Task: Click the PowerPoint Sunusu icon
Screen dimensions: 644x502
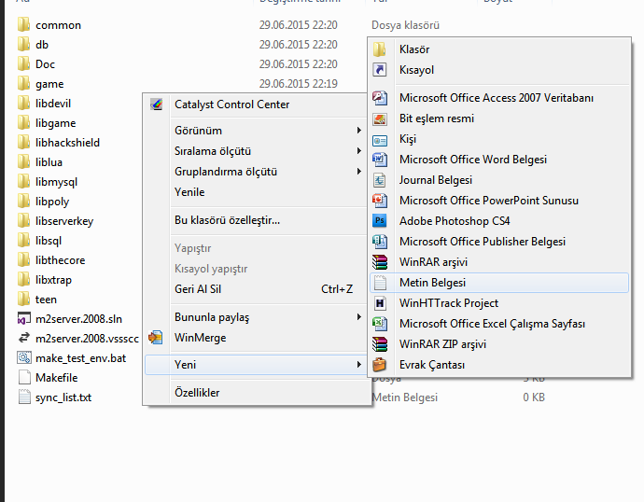Action: pos(380,201)
